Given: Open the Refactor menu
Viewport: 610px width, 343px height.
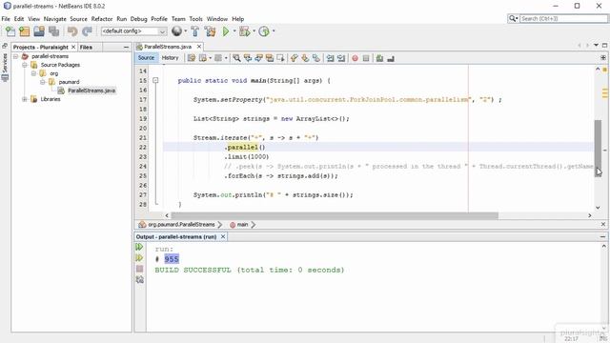Looking at the screenshot, I should (x=102, y=19).
